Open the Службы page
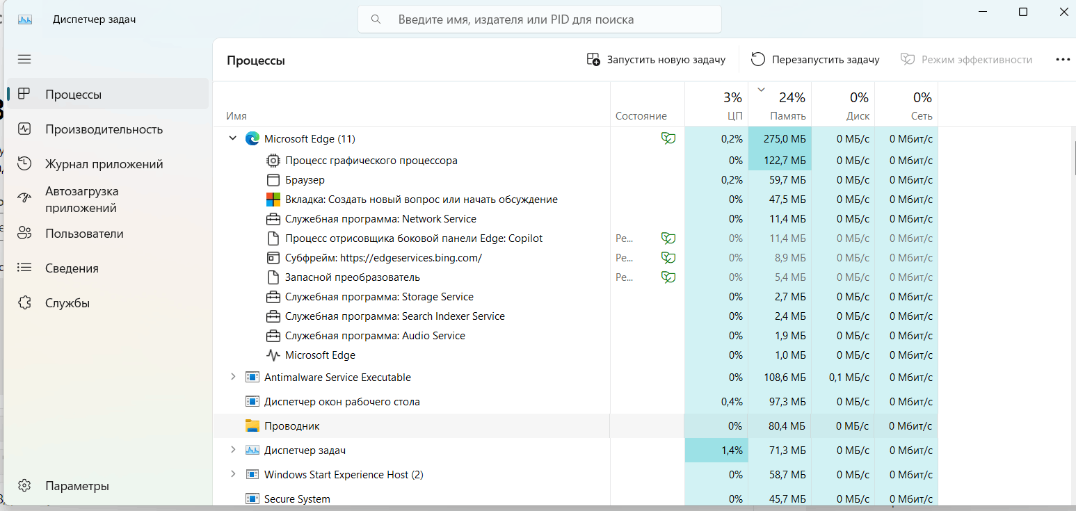This screenshot has width=1076, height=511. (x=108, y=303)
